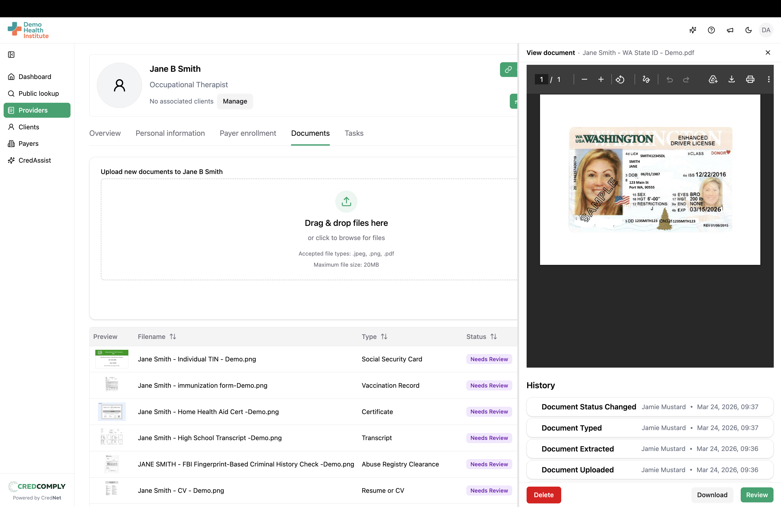Rotate the document counterclockwise

pos(620,79)
